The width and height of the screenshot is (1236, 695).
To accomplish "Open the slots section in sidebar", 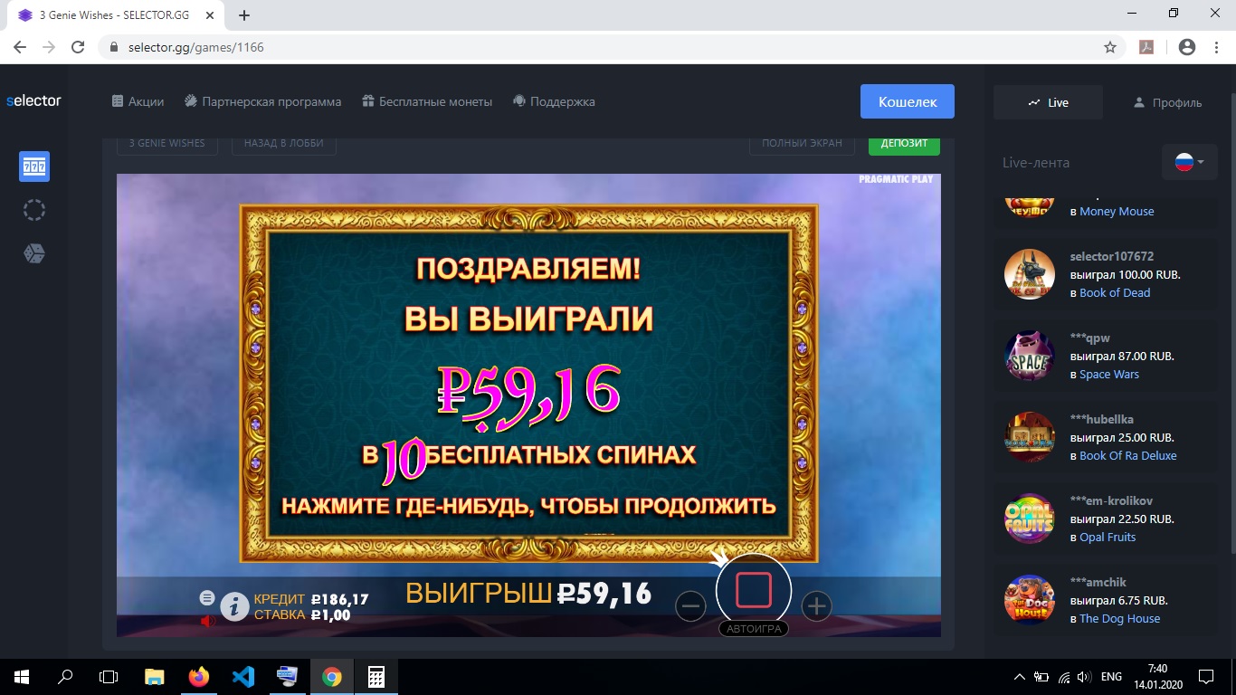I will (x=34, y=167).
